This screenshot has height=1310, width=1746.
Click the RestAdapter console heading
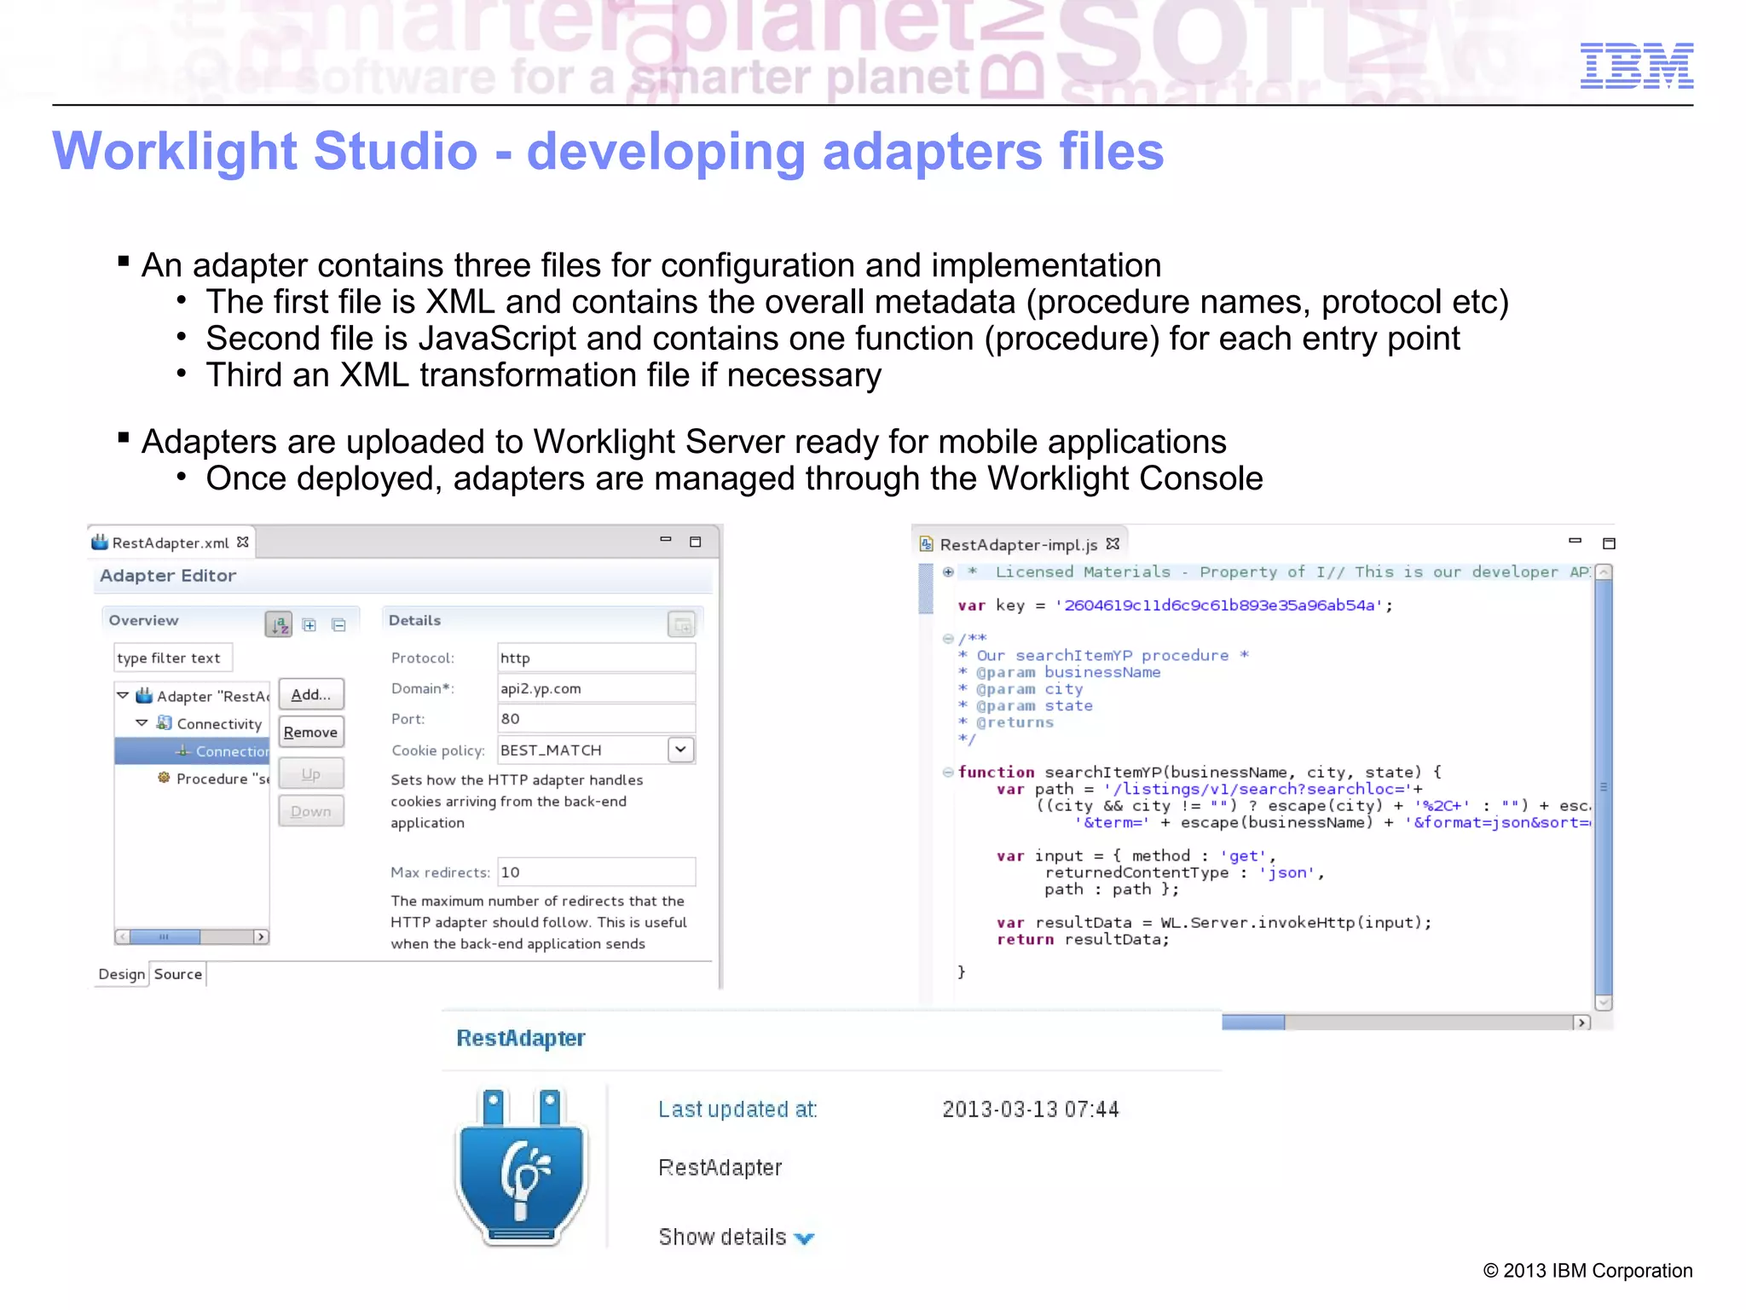point(521,1038)
